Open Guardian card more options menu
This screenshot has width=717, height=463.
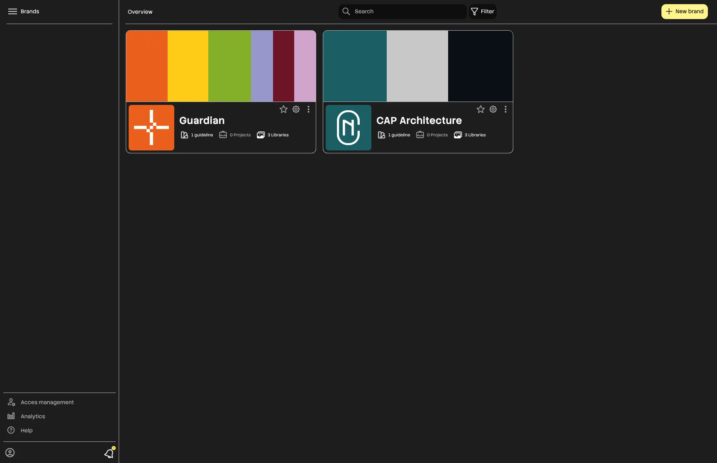point(308,109)
